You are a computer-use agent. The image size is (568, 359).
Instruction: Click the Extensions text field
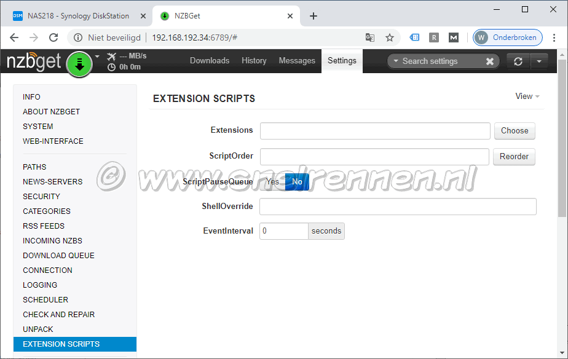pyautogui.click(x=375, y=131)
